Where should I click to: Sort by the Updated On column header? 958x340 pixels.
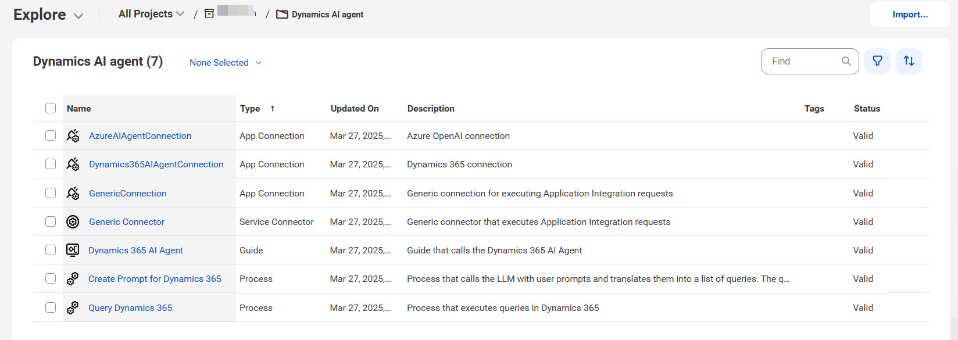(355, 109)
